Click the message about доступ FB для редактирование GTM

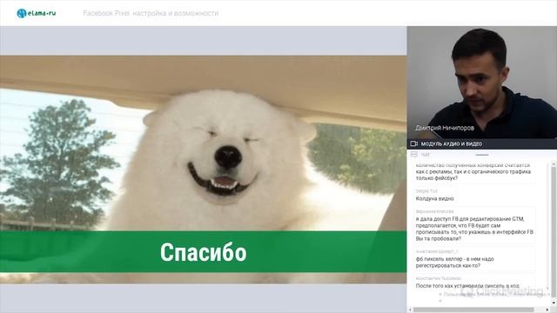[475, 229]
